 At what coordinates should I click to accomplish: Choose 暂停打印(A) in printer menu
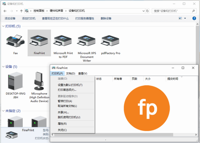point(65,101)
